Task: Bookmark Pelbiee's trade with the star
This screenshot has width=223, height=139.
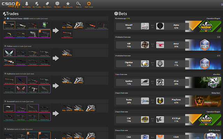Action: point(5,46)
